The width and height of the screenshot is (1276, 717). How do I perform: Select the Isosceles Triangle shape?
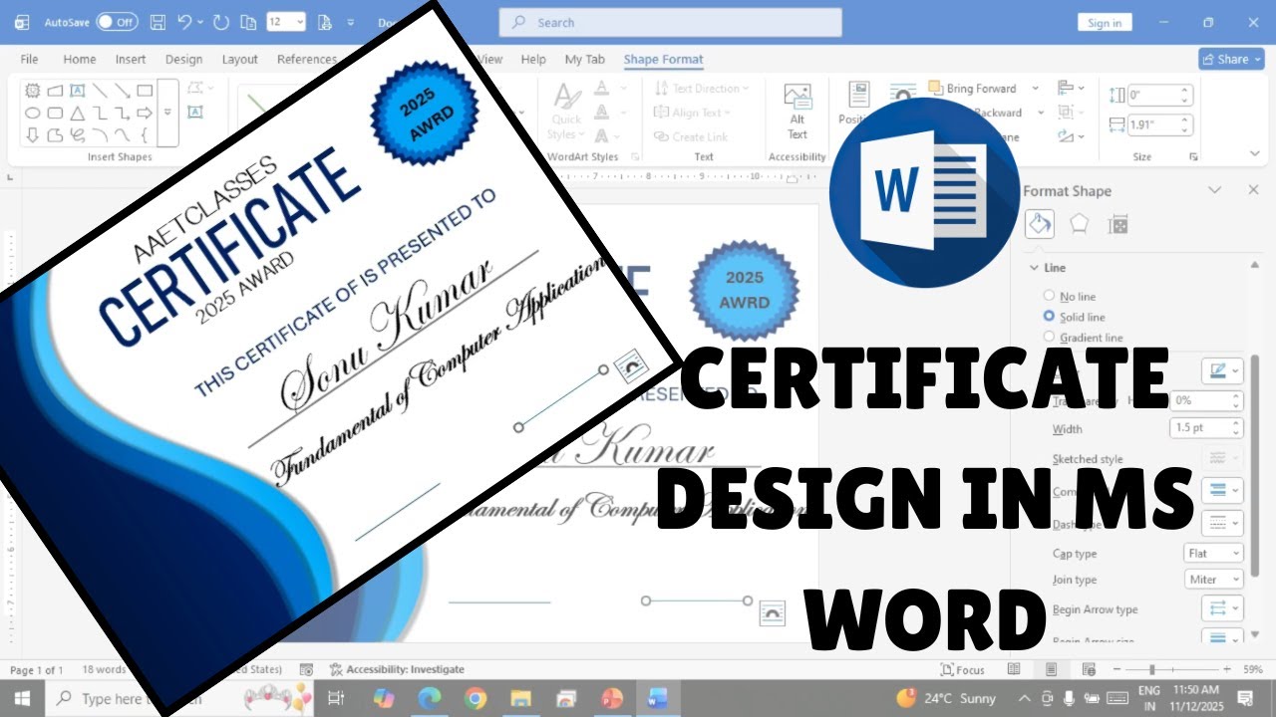point(77,113)
